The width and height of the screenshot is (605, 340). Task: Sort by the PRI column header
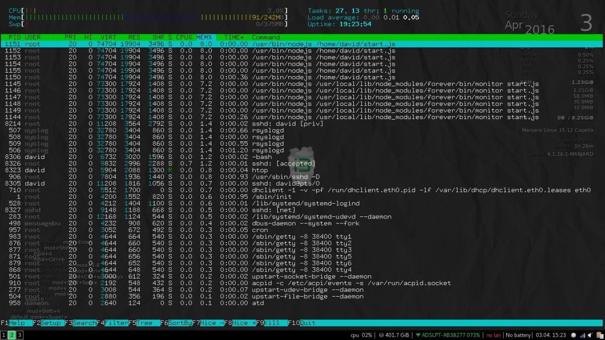70,37
